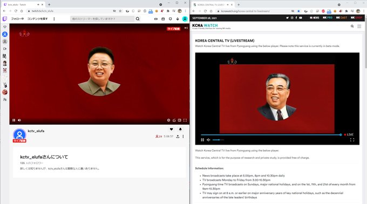Screen dimensions: 367x204
Task: Open the Twitch user avatar menu
Action: coord(185,19)
